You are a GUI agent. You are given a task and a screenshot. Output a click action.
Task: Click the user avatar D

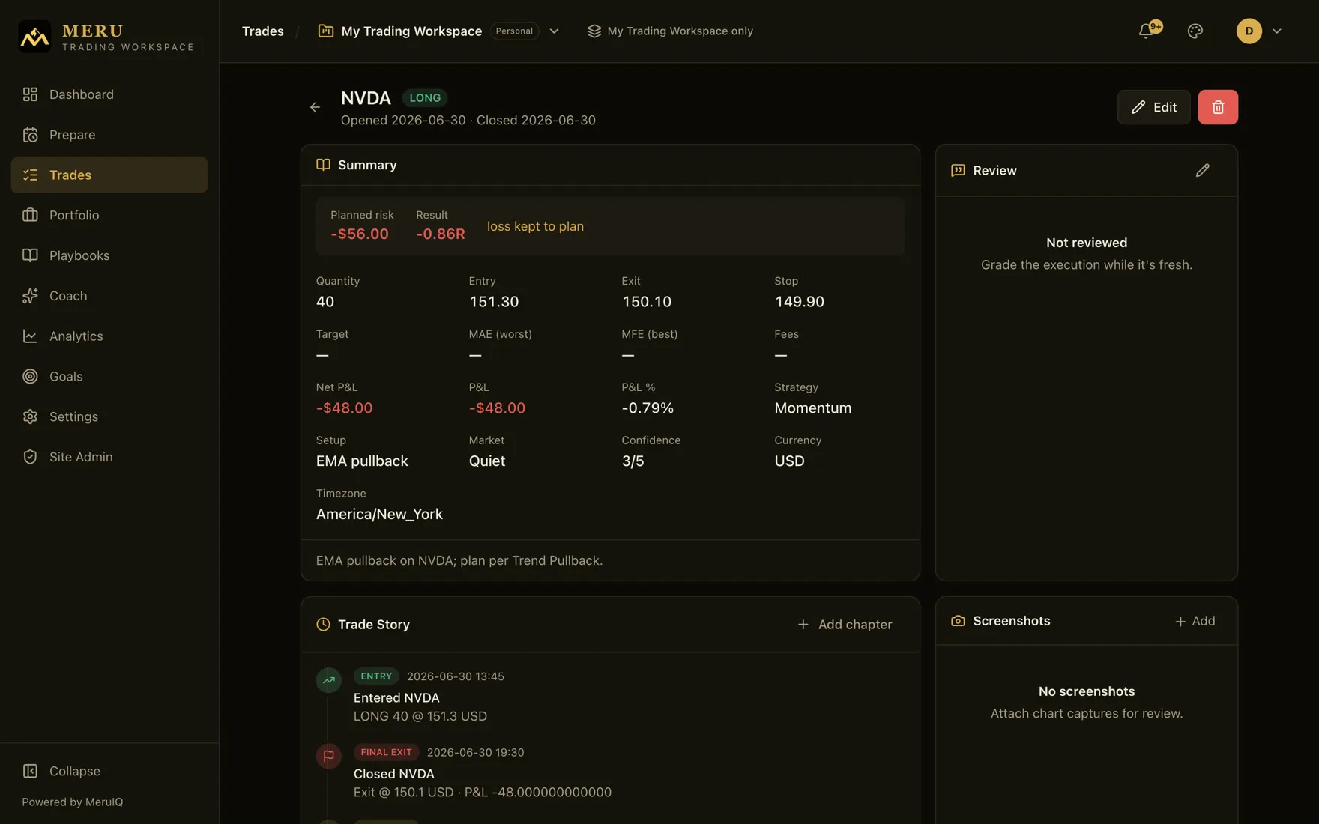pyautogui.click(x=1249, y=31)
